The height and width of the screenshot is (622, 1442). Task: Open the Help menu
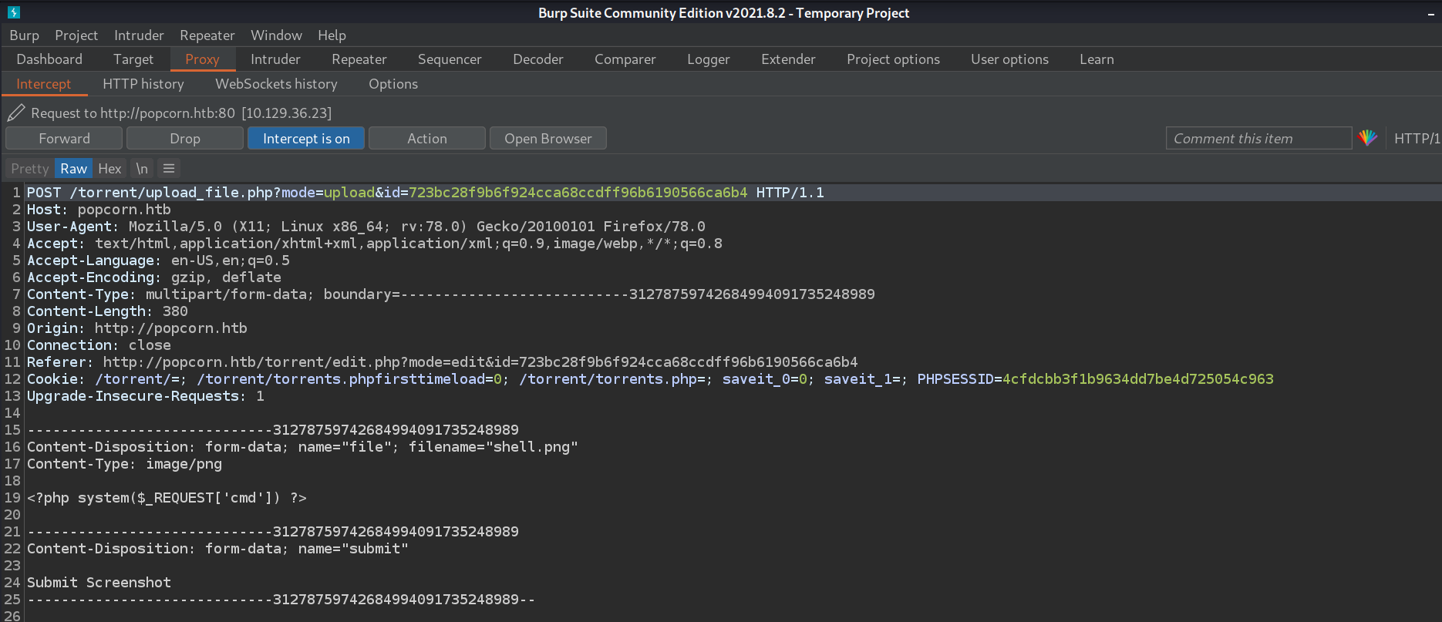(x=332, y=35)
